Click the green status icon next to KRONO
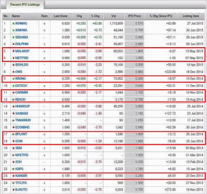The width and height of the screenshot is (207, 194). click(13, 79)
